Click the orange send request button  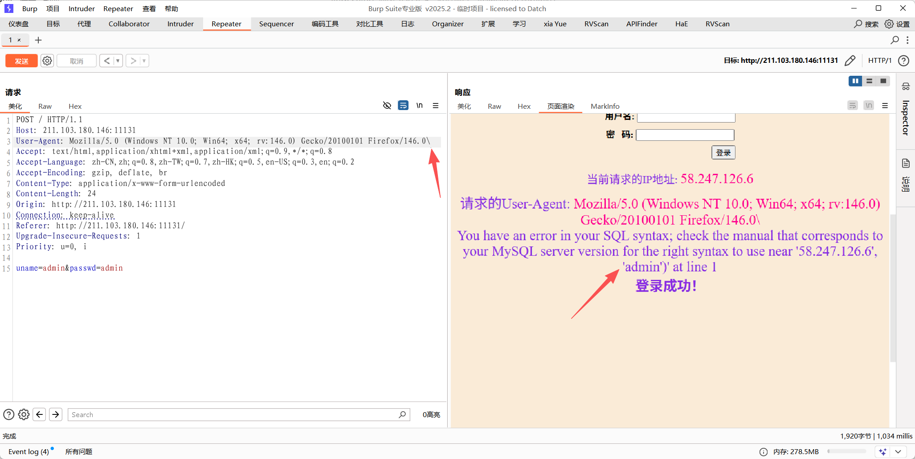click(x=21, y=61)
